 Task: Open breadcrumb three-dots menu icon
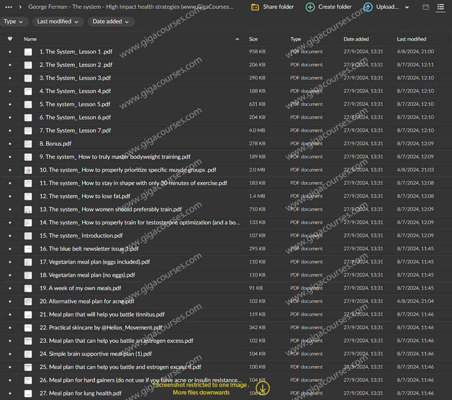8,7
